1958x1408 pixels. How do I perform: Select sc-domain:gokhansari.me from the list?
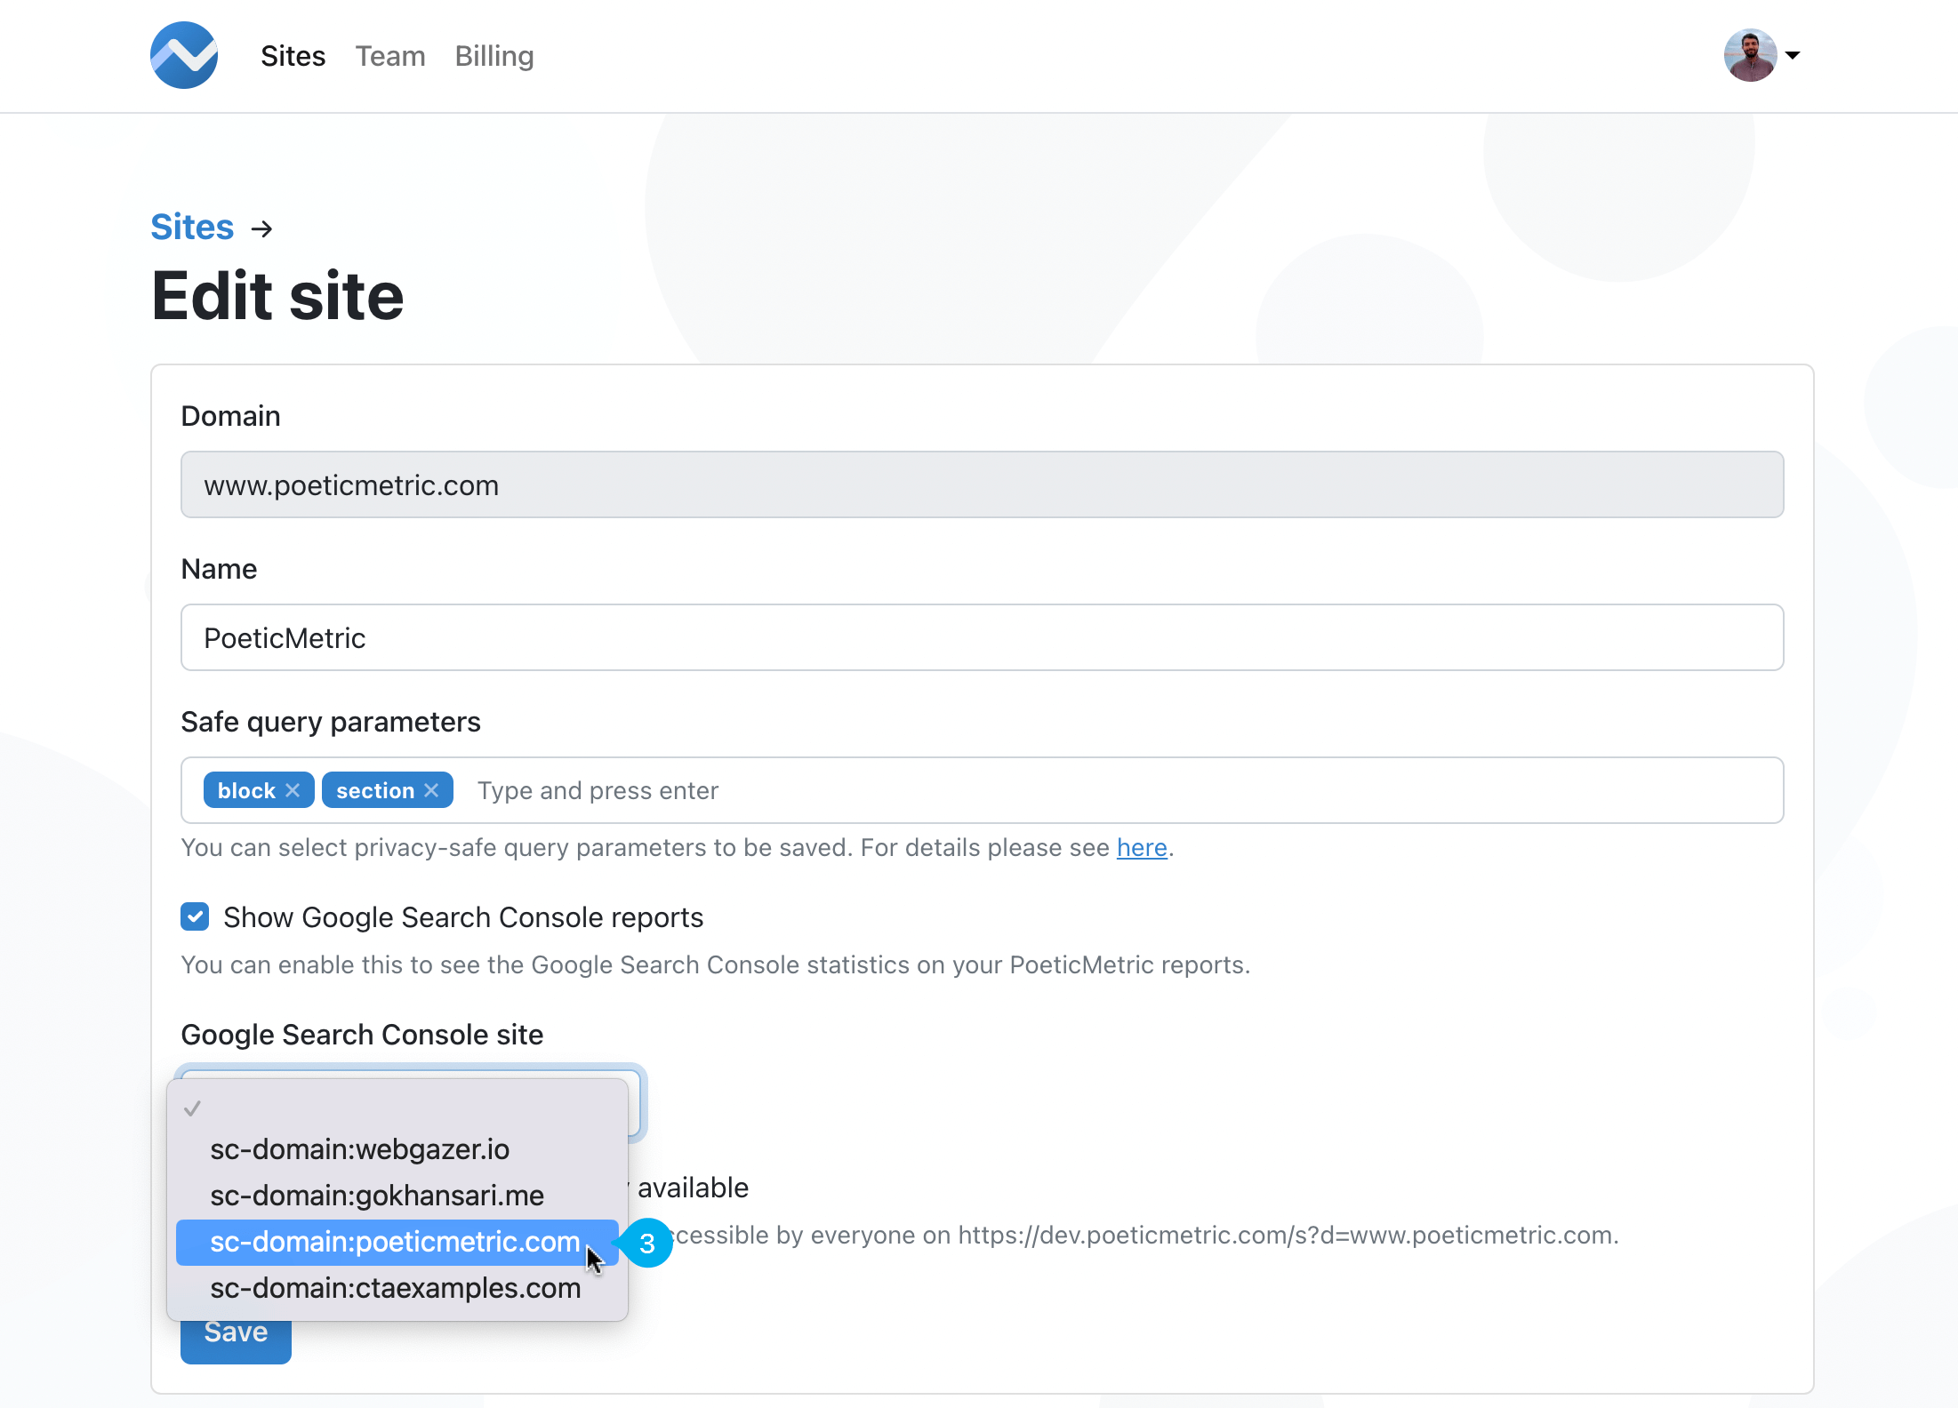pyautogui.click(x=376, y=1196)
